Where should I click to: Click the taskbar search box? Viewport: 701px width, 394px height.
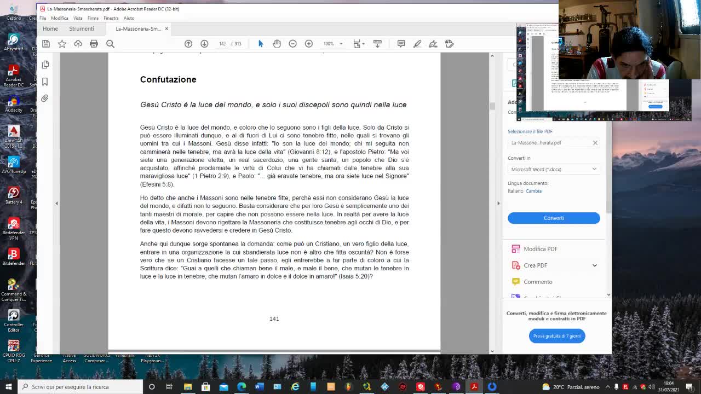tap(80, 387)
